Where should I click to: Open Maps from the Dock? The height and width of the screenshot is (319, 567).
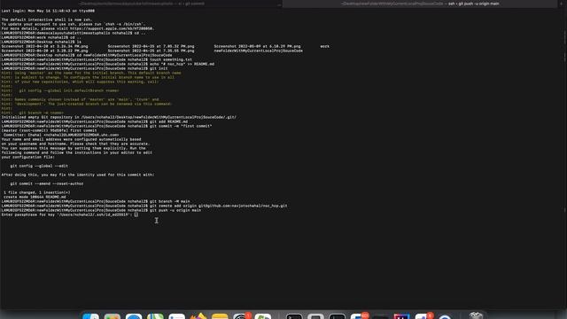click(155, 317)
